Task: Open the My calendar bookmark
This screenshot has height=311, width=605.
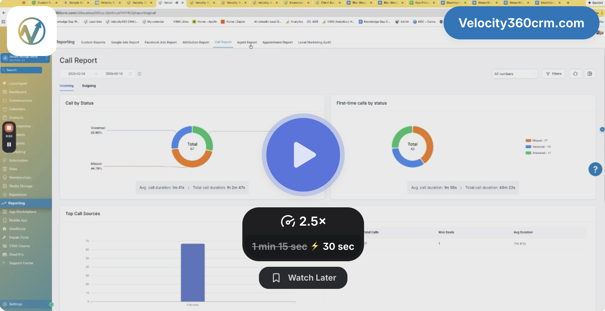Action: coord(153,22)
